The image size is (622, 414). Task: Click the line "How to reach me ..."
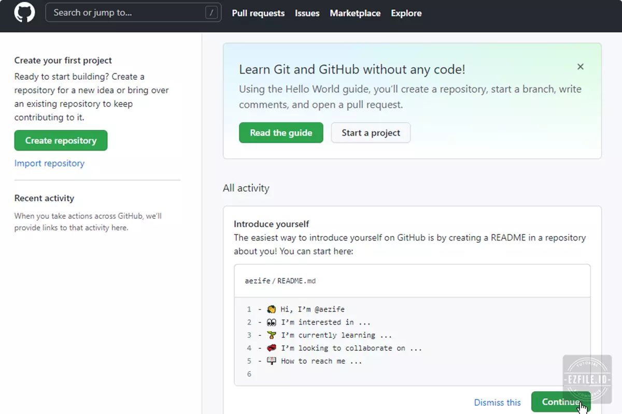(321, 361)
